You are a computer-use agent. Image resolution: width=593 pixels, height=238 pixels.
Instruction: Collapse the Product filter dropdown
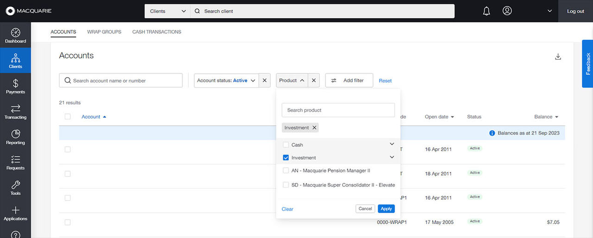292,80
